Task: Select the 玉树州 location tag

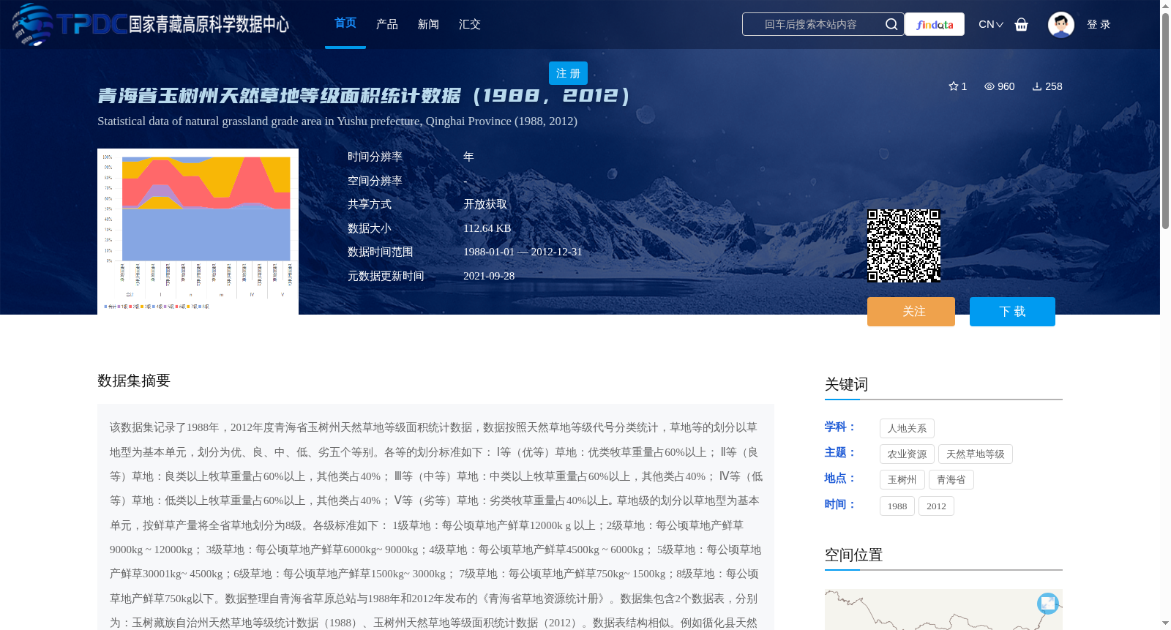Action: click(x=902, y=480)
